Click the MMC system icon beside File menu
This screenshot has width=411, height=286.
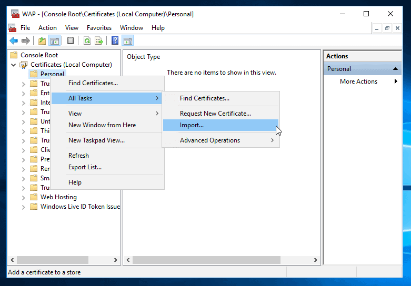12,28
